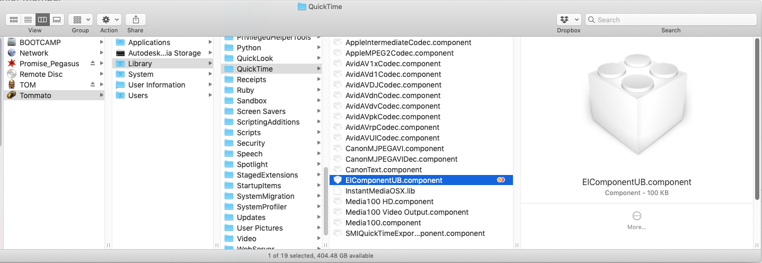Click the large component preview thumbnail

636,104
